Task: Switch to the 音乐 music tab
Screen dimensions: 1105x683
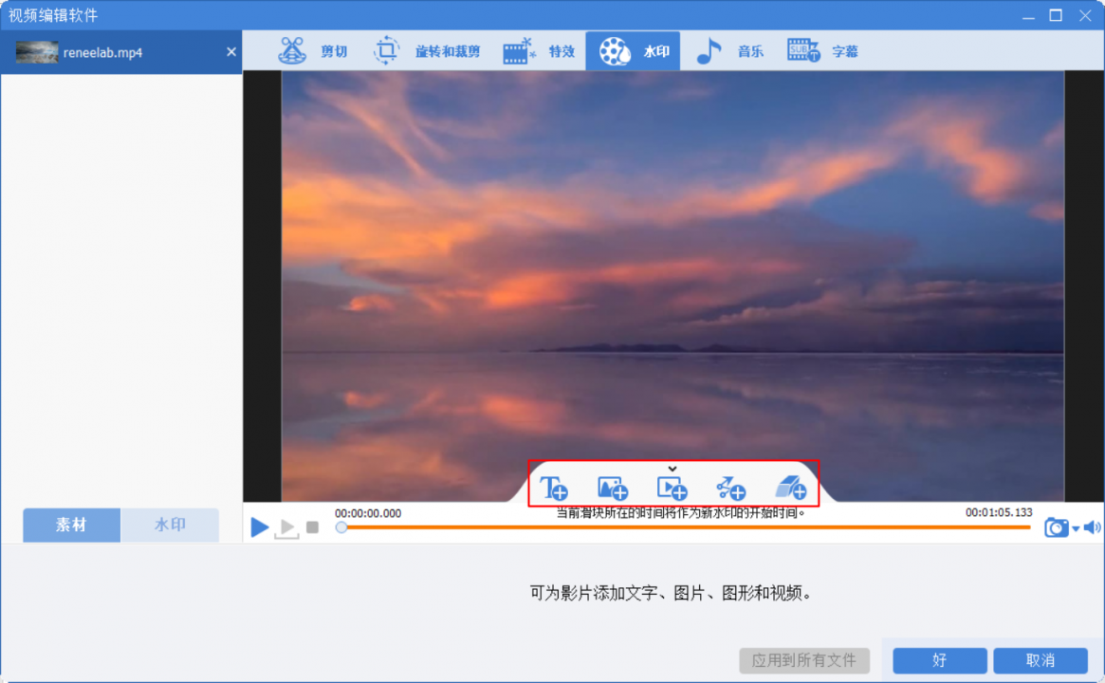Action: (x=729, y=51)
